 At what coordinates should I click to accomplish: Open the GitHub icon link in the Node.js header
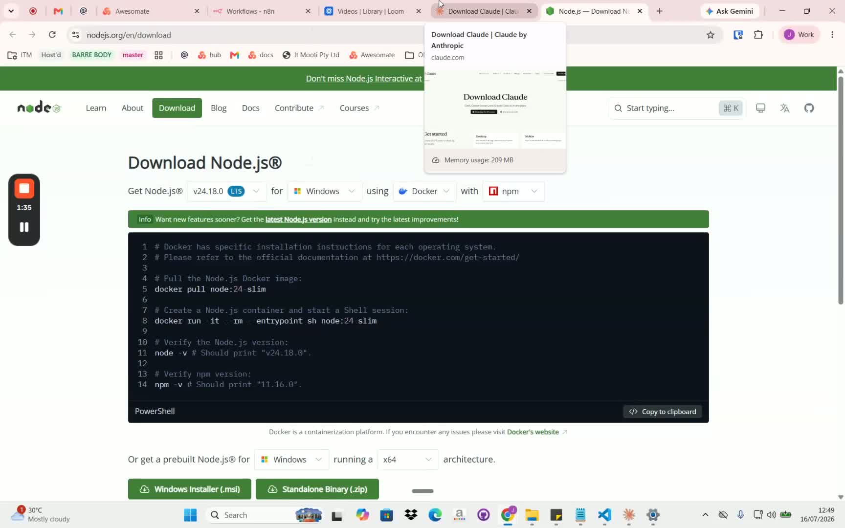coord(809,108)
